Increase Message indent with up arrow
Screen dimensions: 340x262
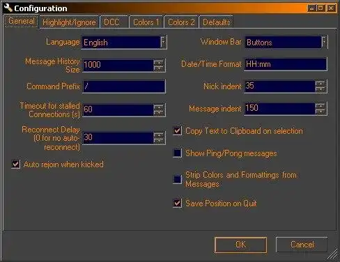tap(321, 106)
